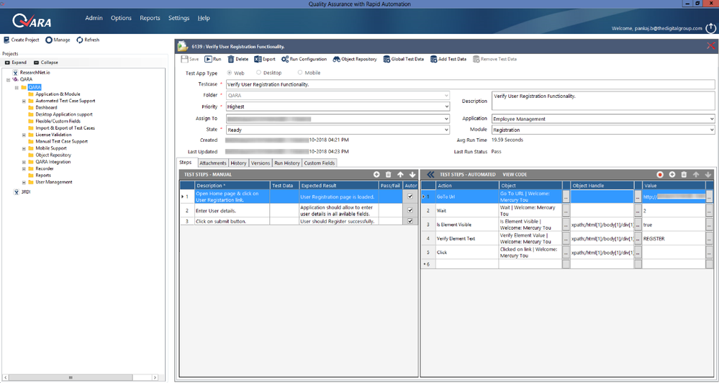Switch to the Versions tab
Image resolution: width=719 pixels, height=383 pixels.
pos(261,163)
